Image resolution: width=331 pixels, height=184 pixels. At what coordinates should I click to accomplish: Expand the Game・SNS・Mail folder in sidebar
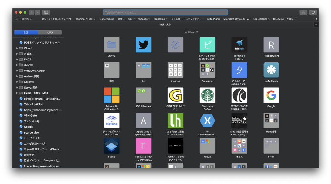click(x=17, y=93)
